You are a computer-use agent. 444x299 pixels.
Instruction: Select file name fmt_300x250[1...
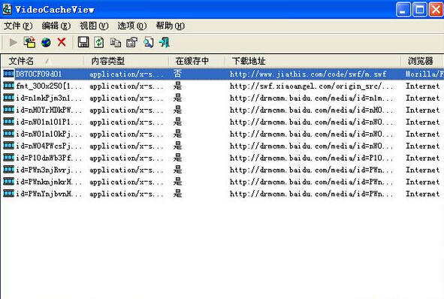pos(49,86)
